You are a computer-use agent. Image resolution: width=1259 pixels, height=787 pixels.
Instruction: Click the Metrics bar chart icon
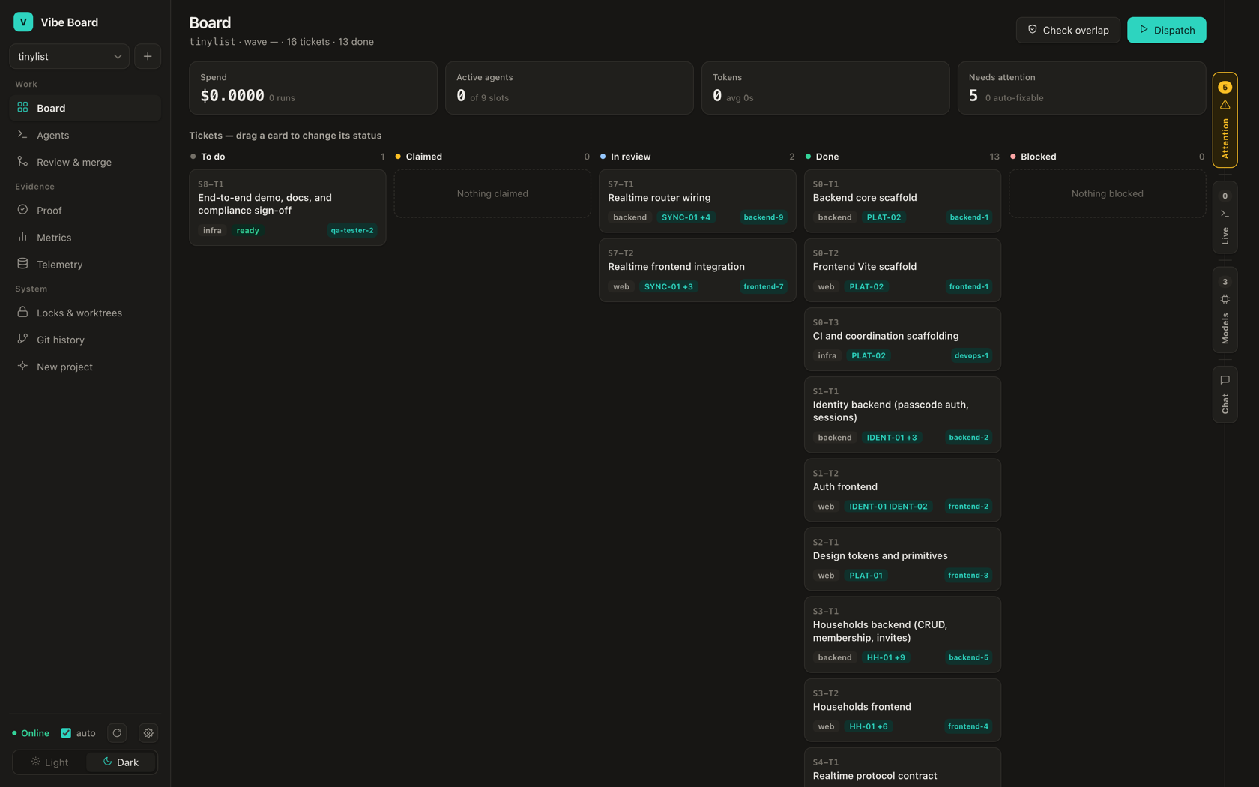click(22, 237)
